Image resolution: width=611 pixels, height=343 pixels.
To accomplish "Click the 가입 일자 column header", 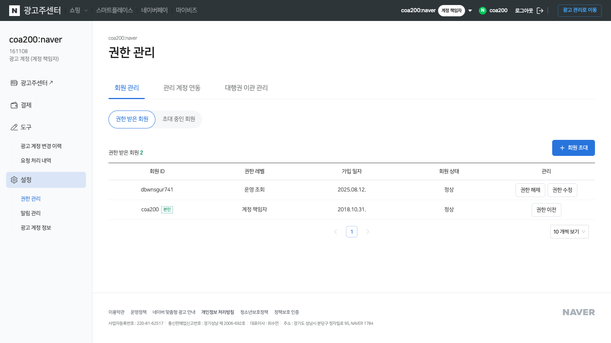I will click(352, 171).
